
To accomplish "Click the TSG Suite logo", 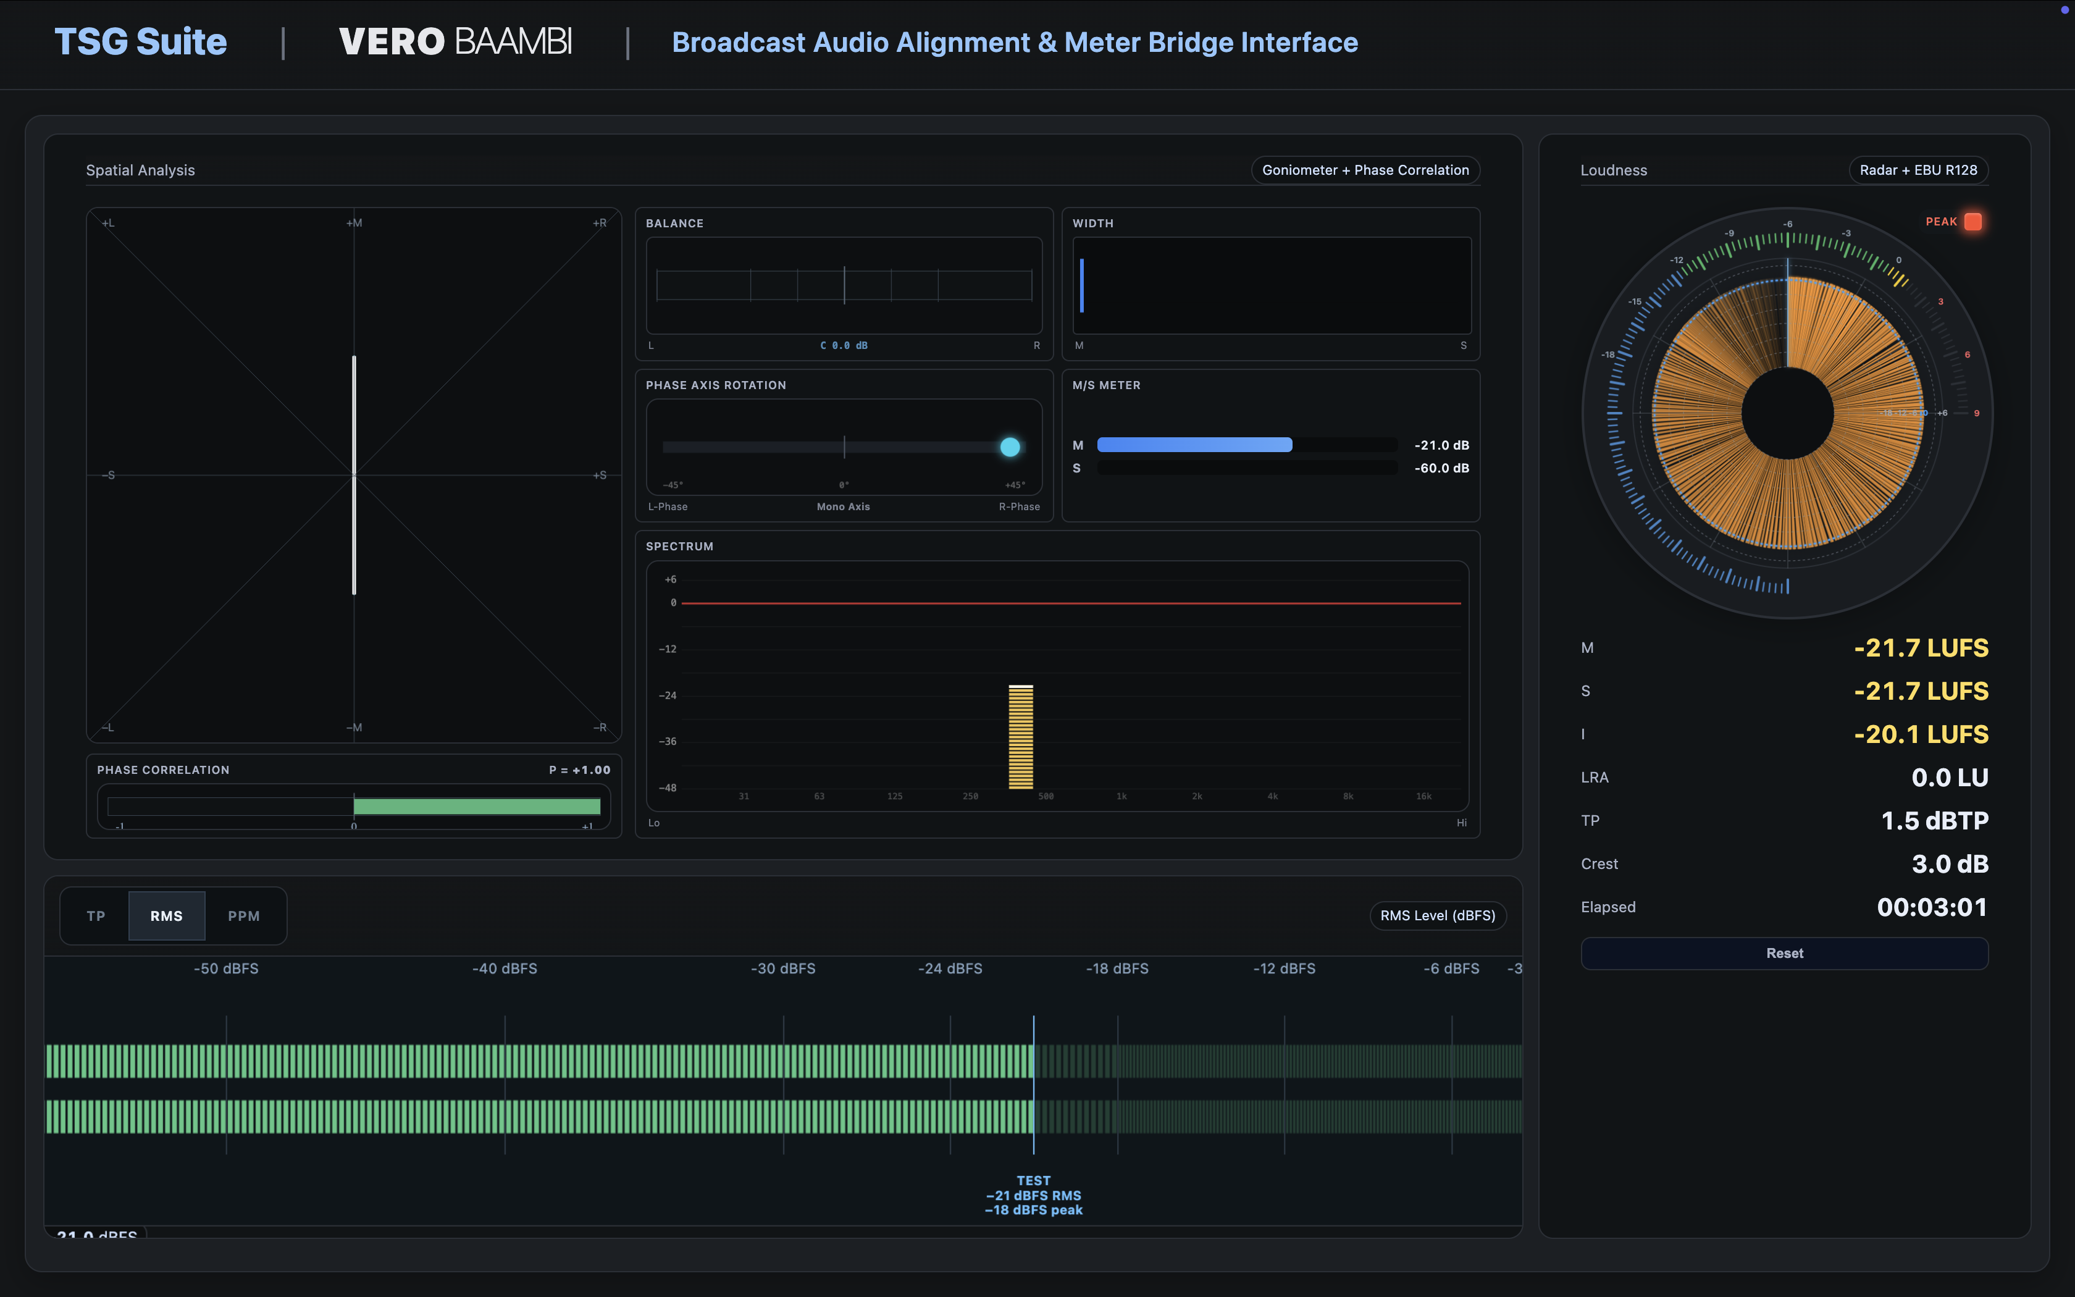I will [x=141, y=42].
